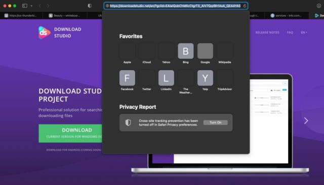Click the reload page icon in address bar
Screen dimensions: 324x185
point(245,6)
